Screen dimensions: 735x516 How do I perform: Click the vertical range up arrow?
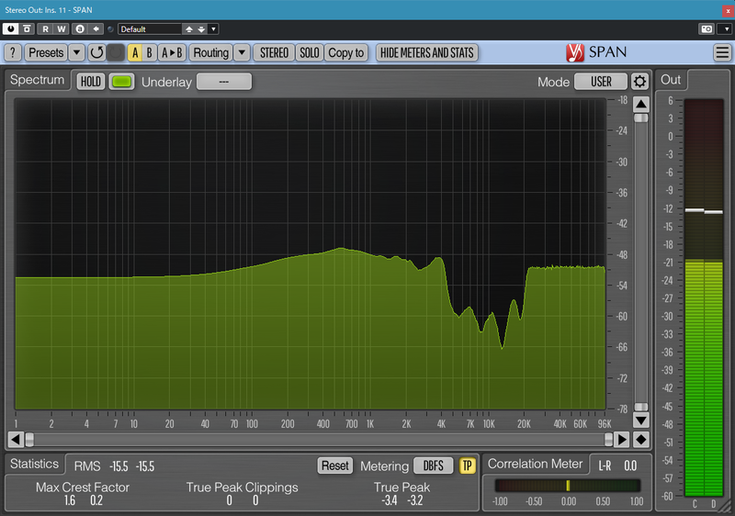pyautogui.click(x=640, y=104)
